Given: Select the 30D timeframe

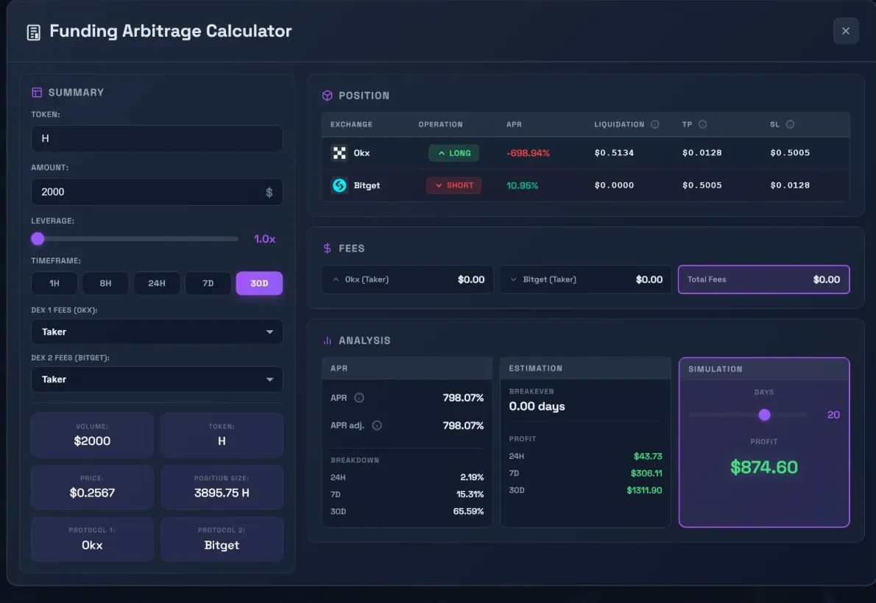Looking at the screenshot, I should click(259, 283).
